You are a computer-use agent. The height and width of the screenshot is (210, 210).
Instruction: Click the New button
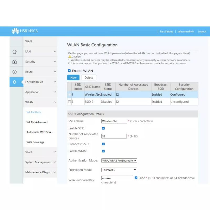[73, 77]
